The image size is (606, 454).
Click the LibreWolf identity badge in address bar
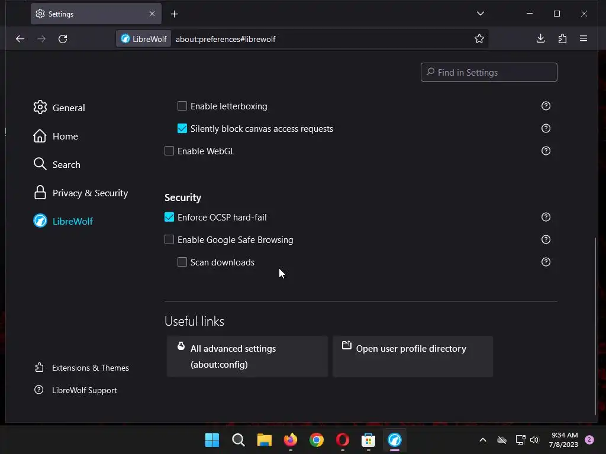(x=144, y=39)
